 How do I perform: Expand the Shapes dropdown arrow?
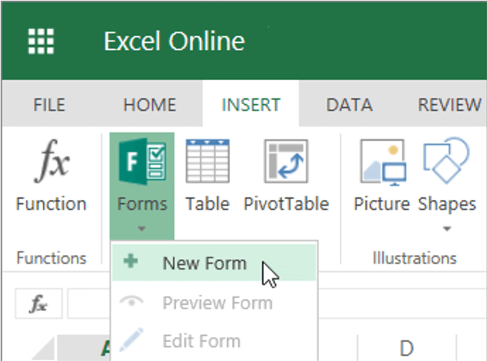pyautogui.click(x=447, y=229)
